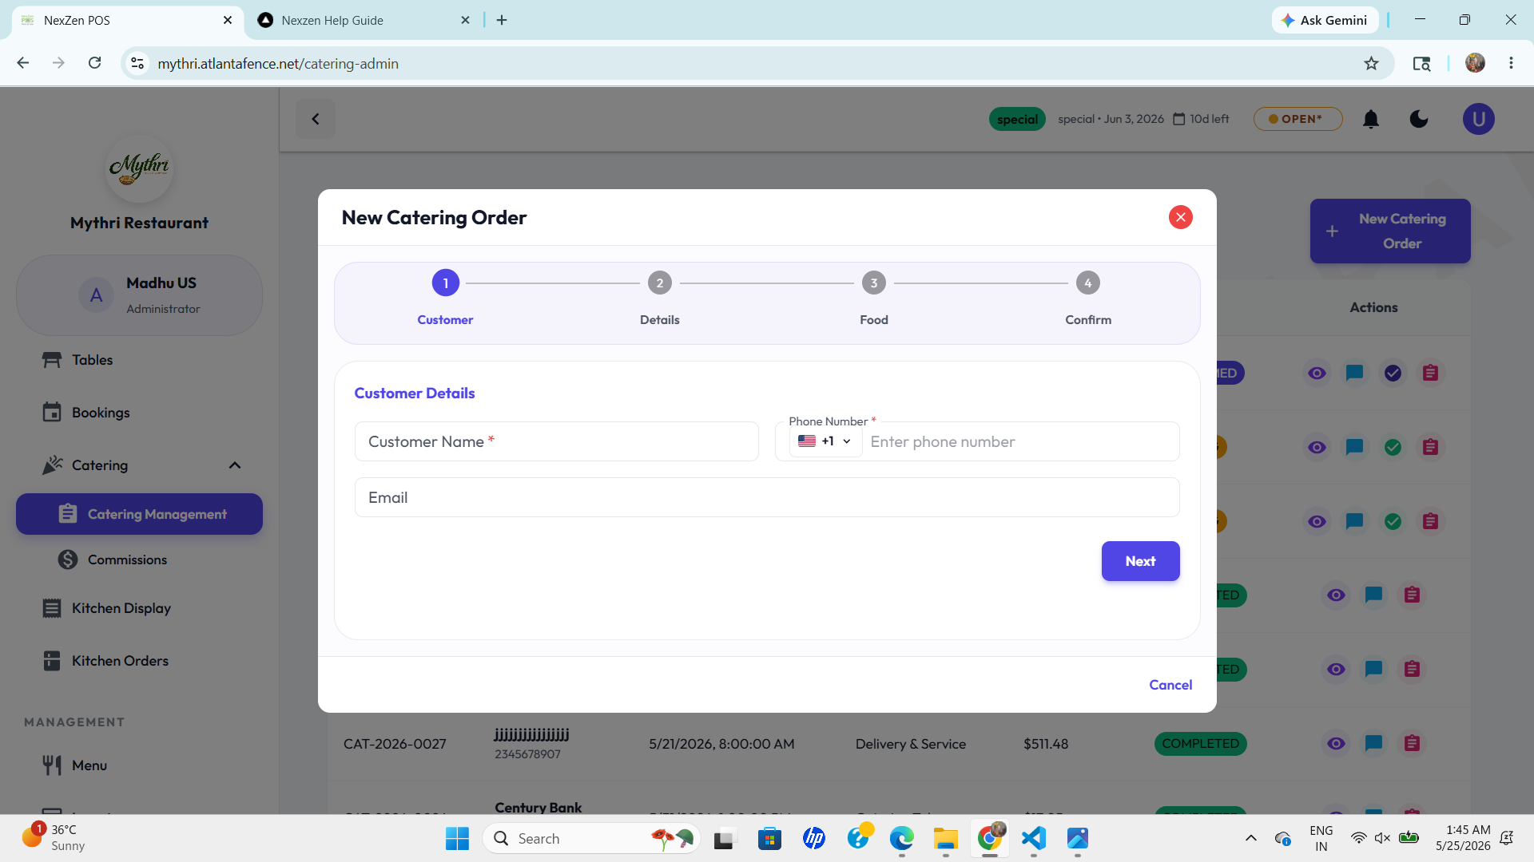1534x862 pixels.
Task: Click the taskbar Search box
Action: pos(591,838)
